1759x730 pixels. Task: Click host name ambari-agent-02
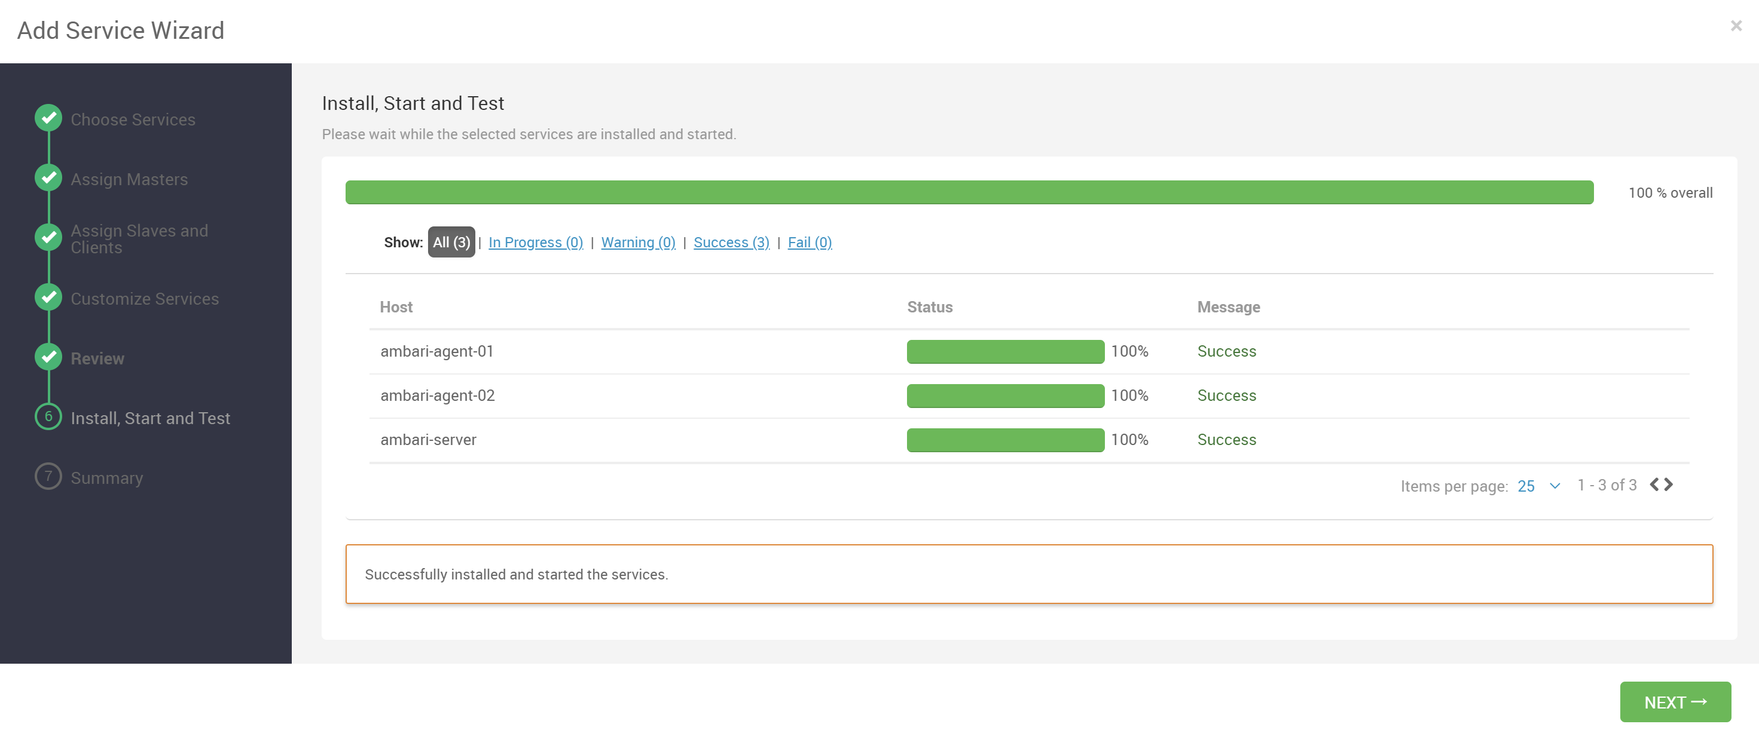point(437,395)
